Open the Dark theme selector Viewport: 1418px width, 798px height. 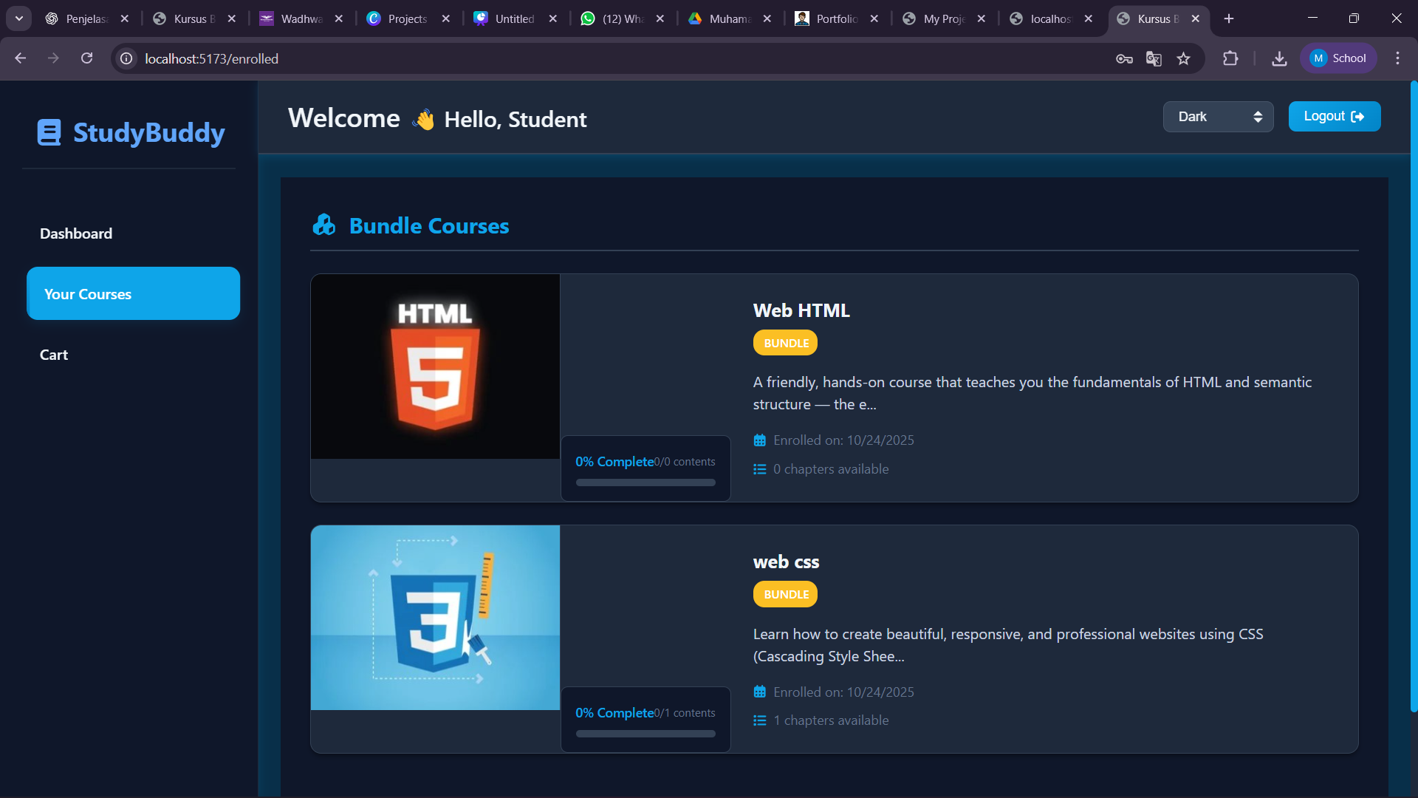click(1218, 116)
